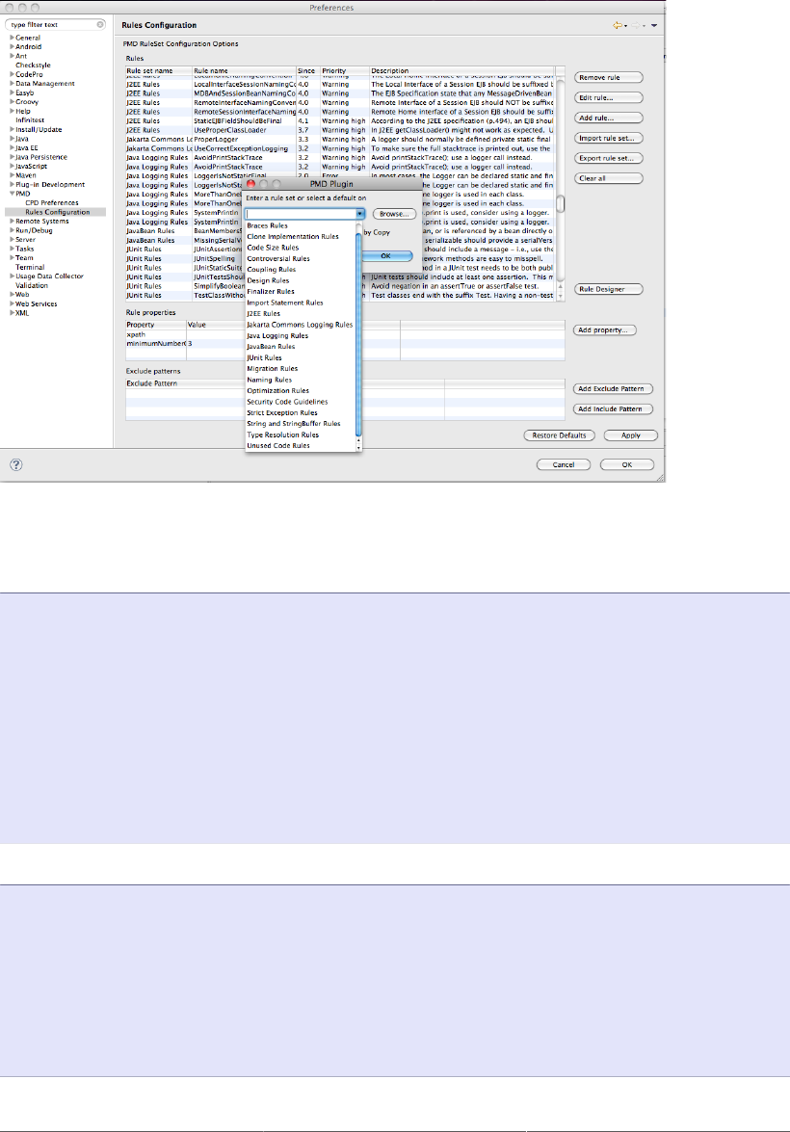This screenshot has height=1132, width=790.
Task: Select Jakarta Commons Logging Rules entry
Action: point(301,325)
